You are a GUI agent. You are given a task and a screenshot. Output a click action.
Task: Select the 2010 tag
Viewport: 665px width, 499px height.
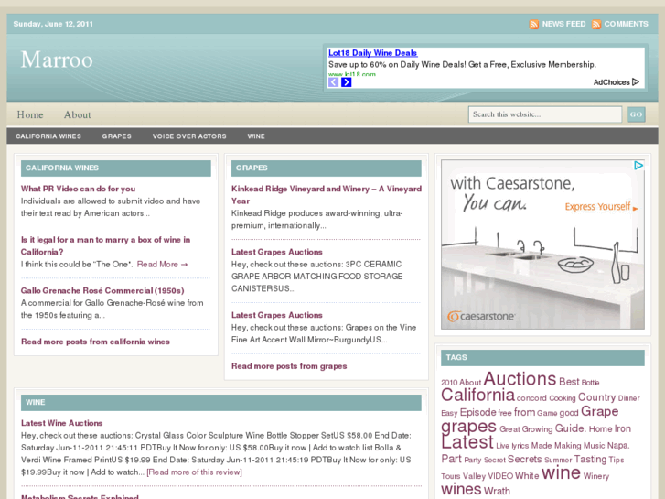[x=449, y=383]
